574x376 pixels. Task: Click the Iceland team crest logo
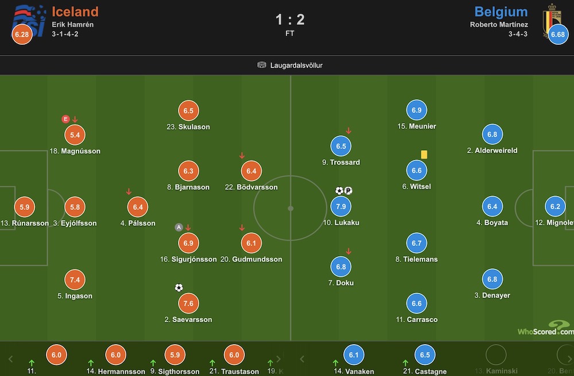pos(29,20)
